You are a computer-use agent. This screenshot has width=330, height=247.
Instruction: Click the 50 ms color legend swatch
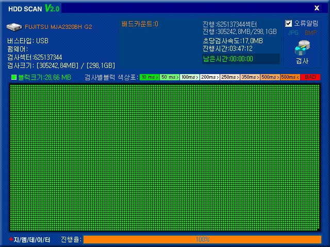click(x=170, y=77)
